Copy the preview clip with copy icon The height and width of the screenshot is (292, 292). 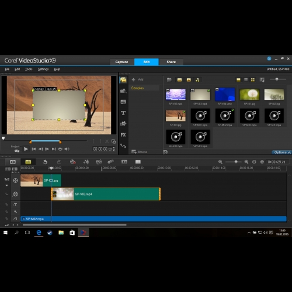tap(113, 141)
